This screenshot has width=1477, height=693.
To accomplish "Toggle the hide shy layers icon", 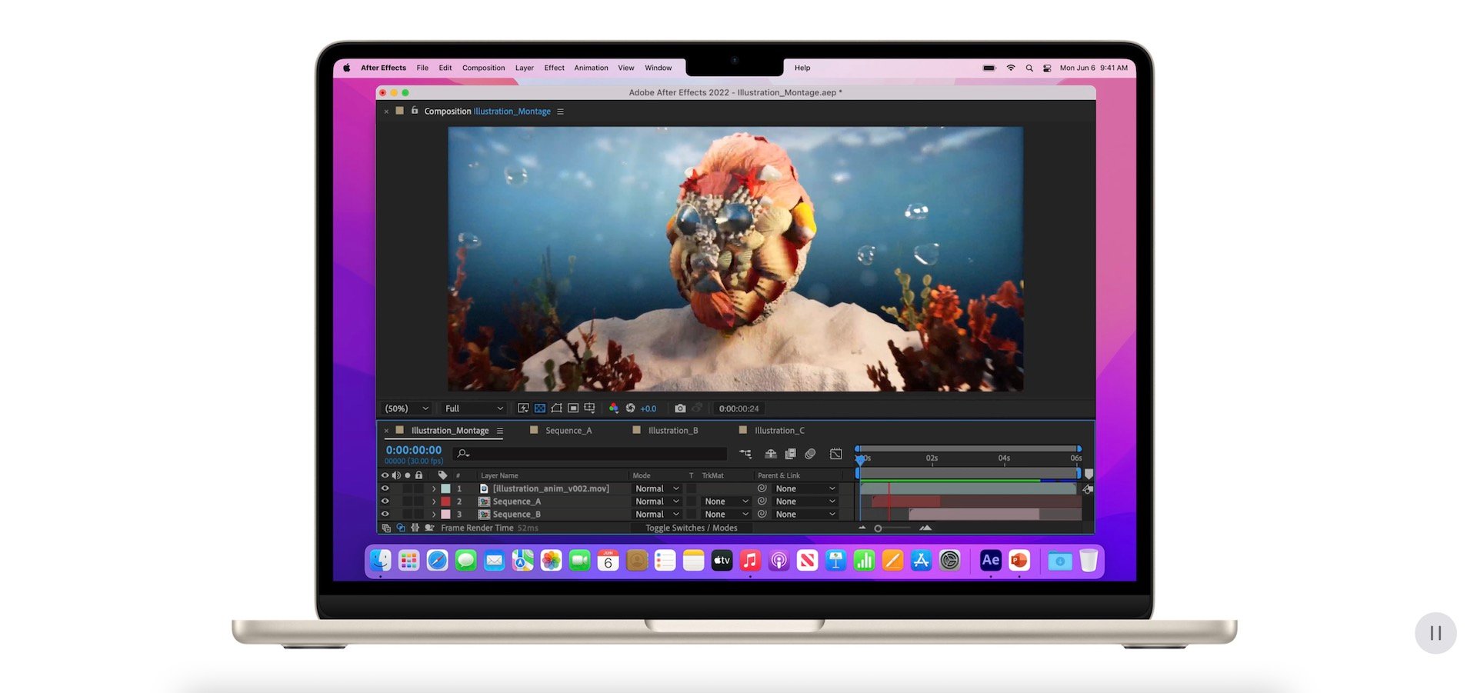I will coord(770,454).
